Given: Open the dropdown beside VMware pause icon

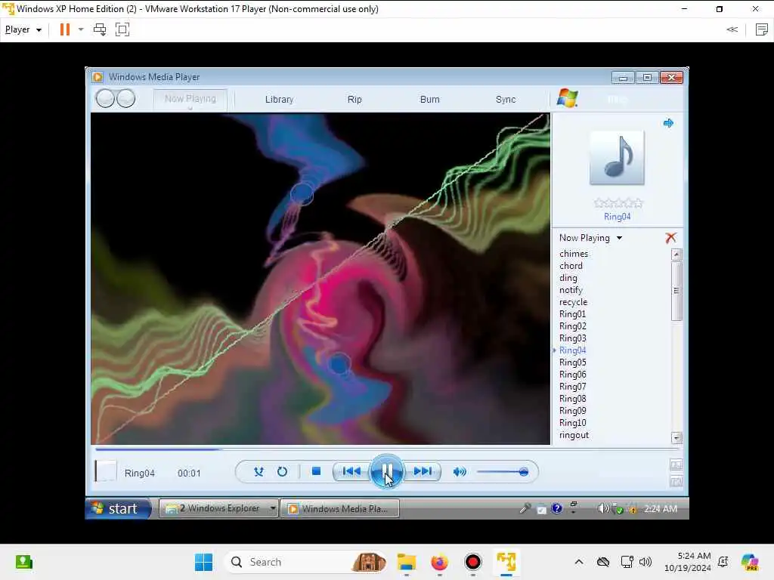Looking at the screenshot, I should pyautogui.click(x=81, y=29).
